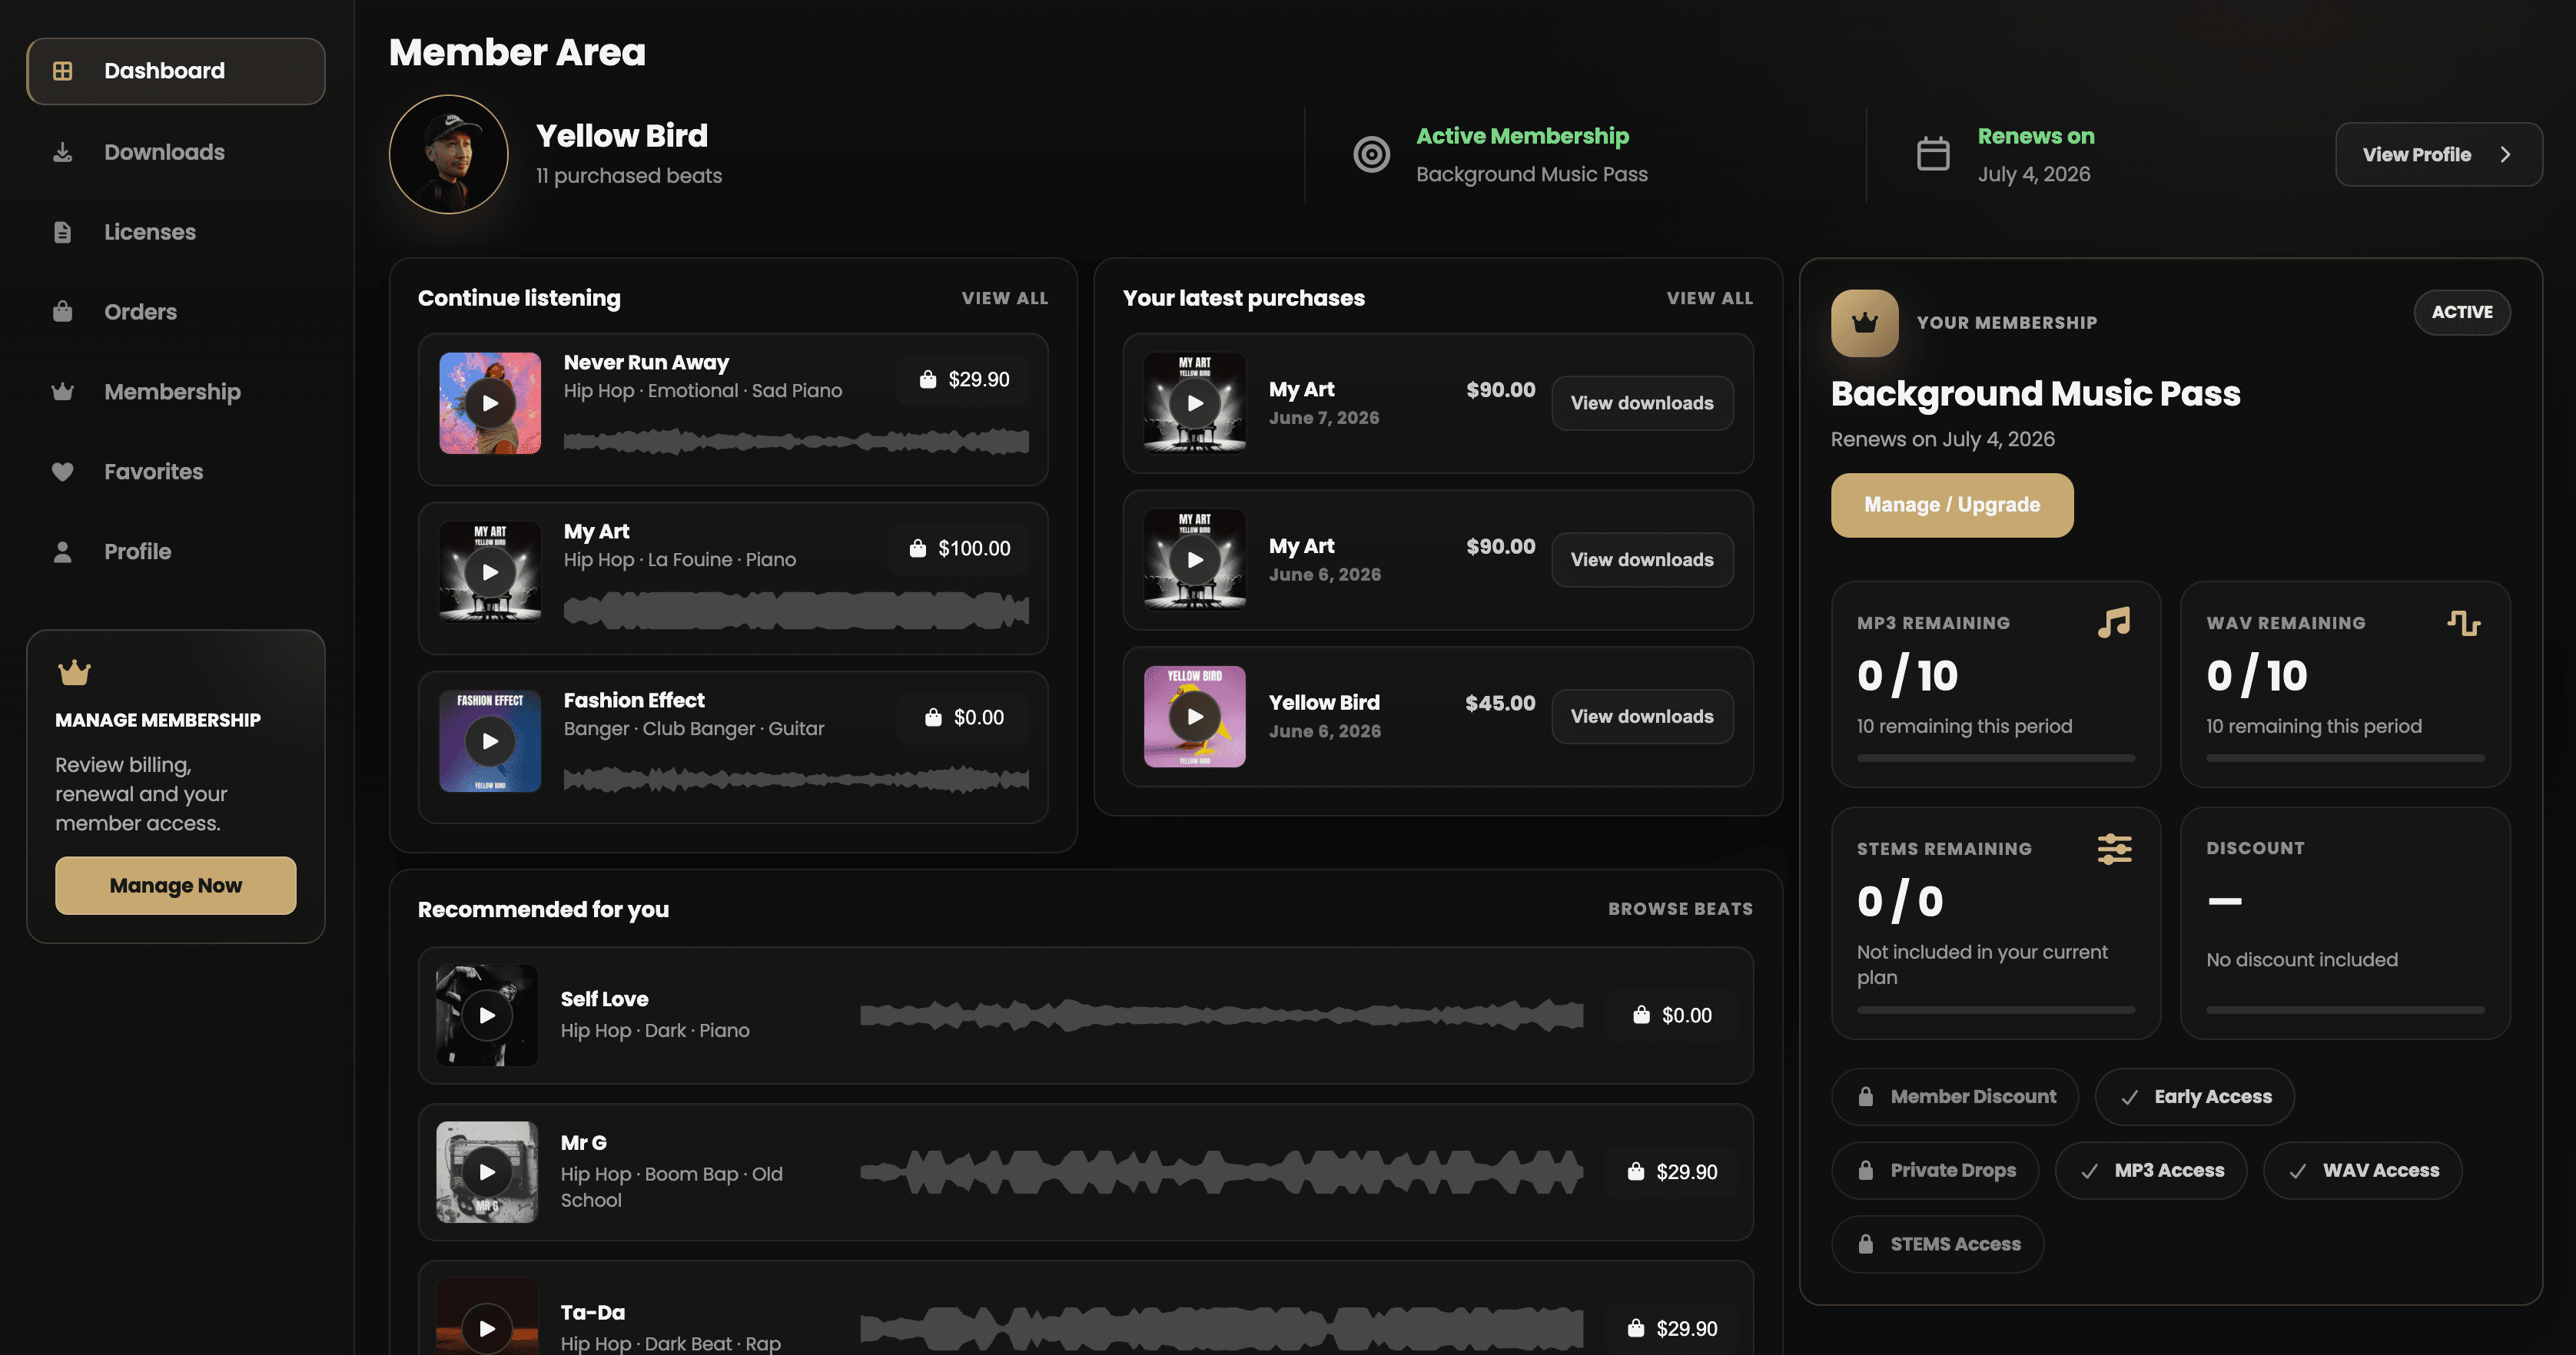
Task: Add Mr G $29.90 to cart
Action: click(x=1671, y=1173)
